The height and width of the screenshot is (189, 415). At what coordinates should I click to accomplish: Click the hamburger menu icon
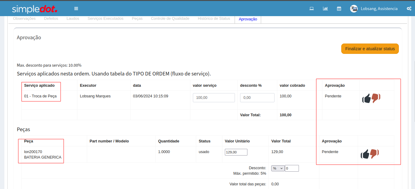coord(76,9)
